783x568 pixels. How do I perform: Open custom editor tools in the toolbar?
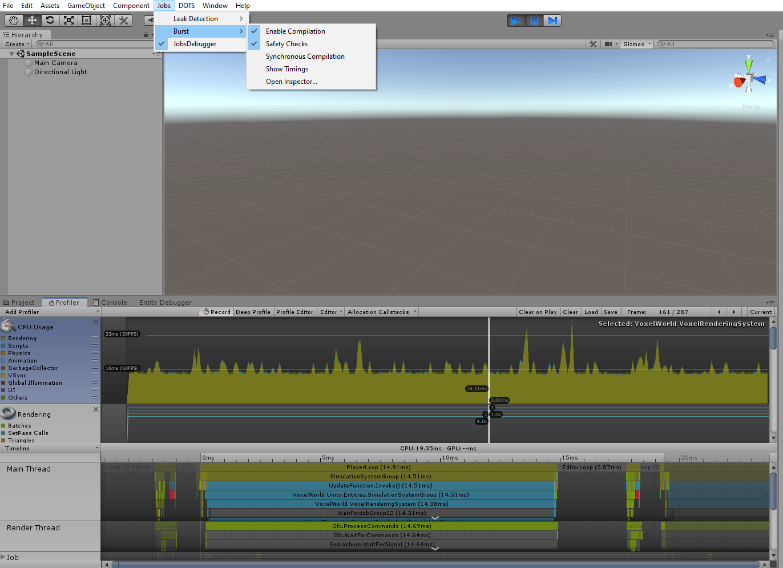[x=123, y=21]
